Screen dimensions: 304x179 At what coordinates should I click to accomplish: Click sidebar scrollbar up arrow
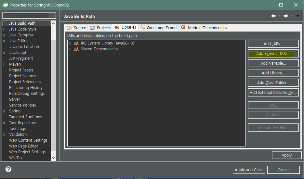(x=54, y=23)
